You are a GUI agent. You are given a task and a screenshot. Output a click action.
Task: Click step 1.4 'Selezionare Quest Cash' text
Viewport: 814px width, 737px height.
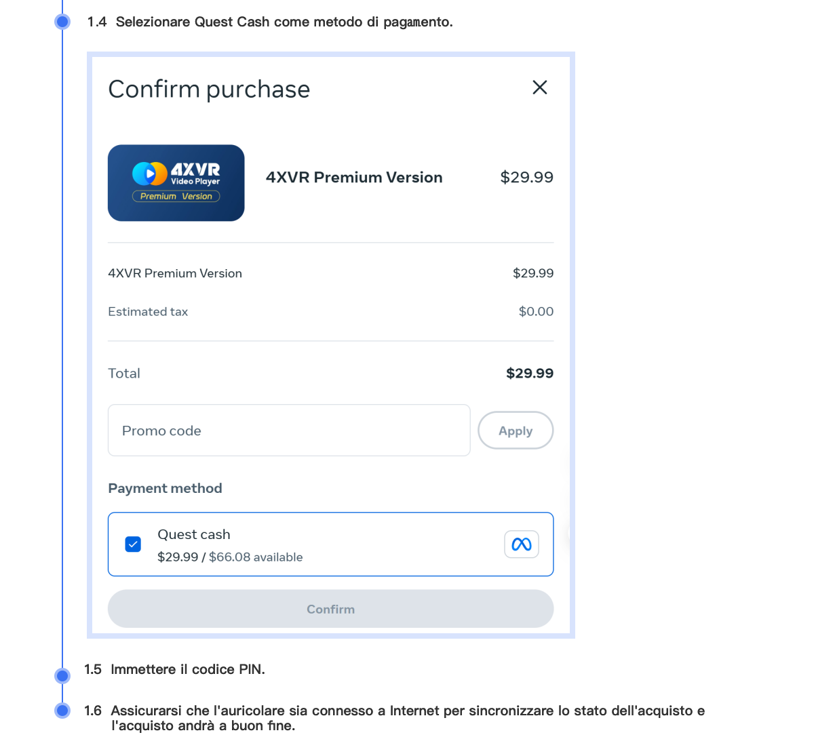pyautogui.click(x=270, y=22)
